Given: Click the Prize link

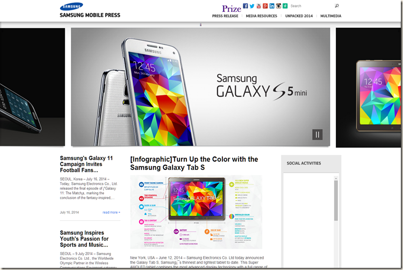Looking at the screenshot, I should [232, 9].
